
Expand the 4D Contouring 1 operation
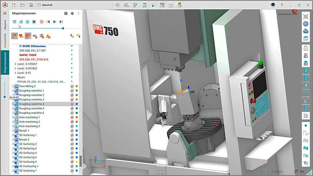coord(13,166)
